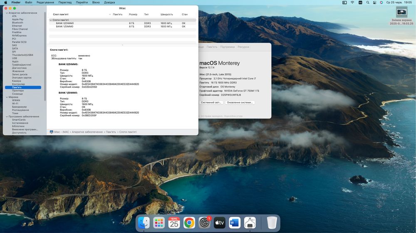
Task: Open the Finder menu
Action: point(16,2)
